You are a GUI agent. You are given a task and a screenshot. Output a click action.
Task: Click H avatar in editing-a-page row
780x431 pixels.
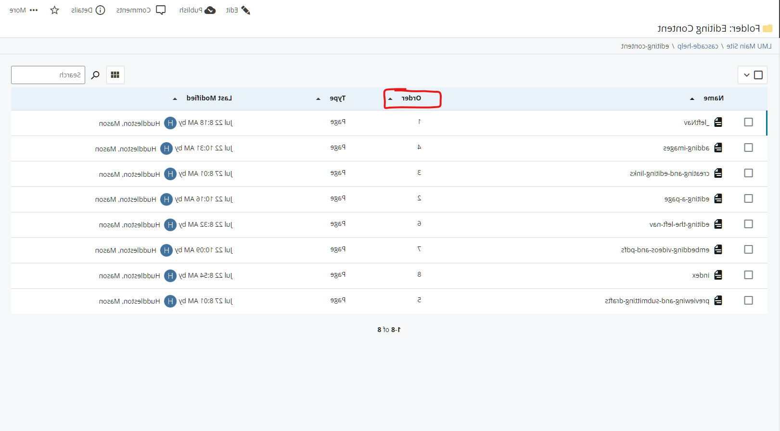pos(166,199)
